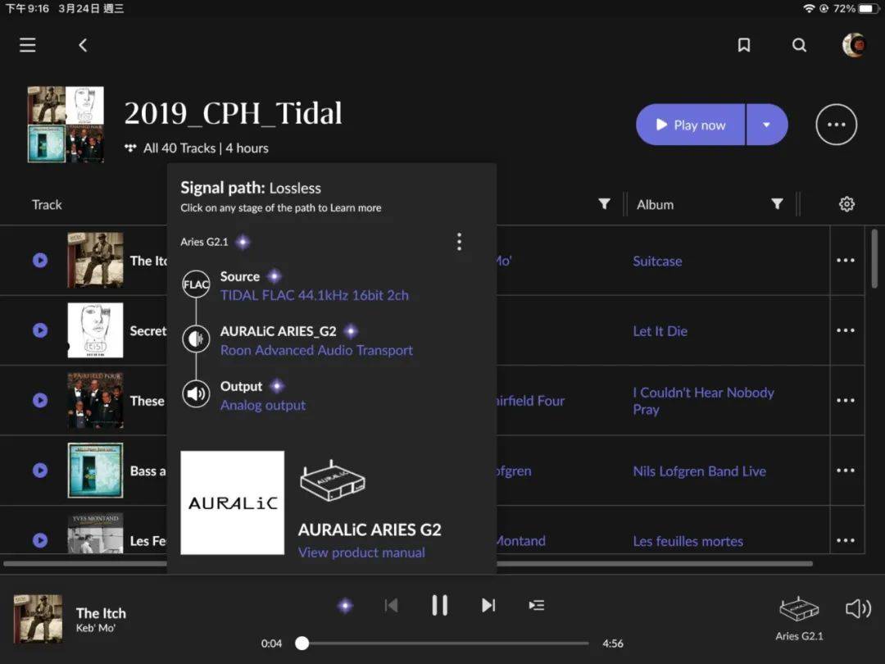Viewport: 885px width, 664px height.
Task: Click the queue icon in the playback bar
Action: pyautogui.click(x=537, y=605)
